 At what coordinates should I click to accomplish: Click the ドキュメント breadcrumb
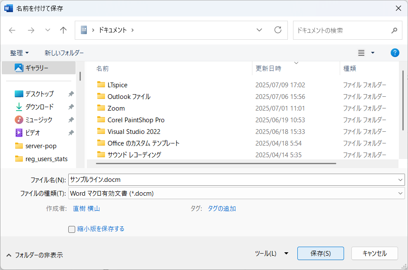(113, 30)
